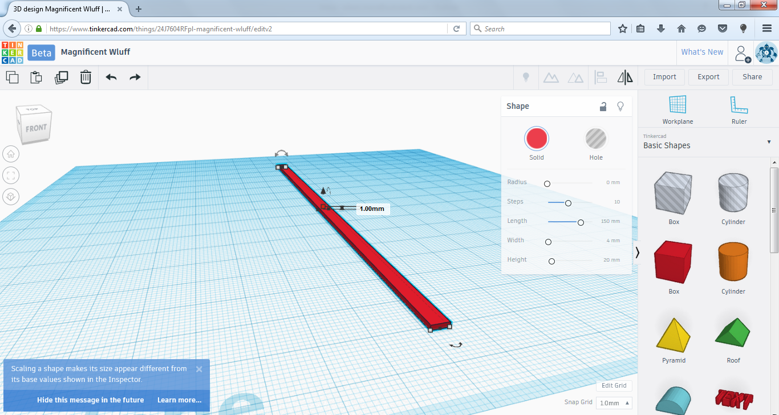
Task: Click the Group shapes icon
Action: pyautogui.click(x=551, y=77)
